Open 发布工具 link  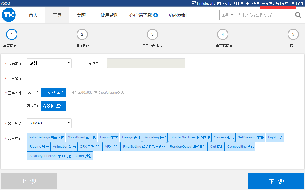coord(288,3)
